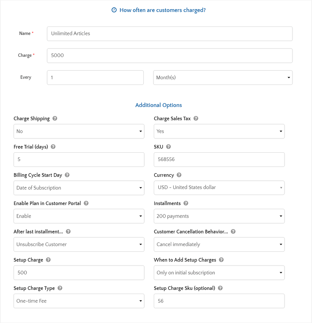Click the Name required field label

pyautogui.click(x=25, y=33)
